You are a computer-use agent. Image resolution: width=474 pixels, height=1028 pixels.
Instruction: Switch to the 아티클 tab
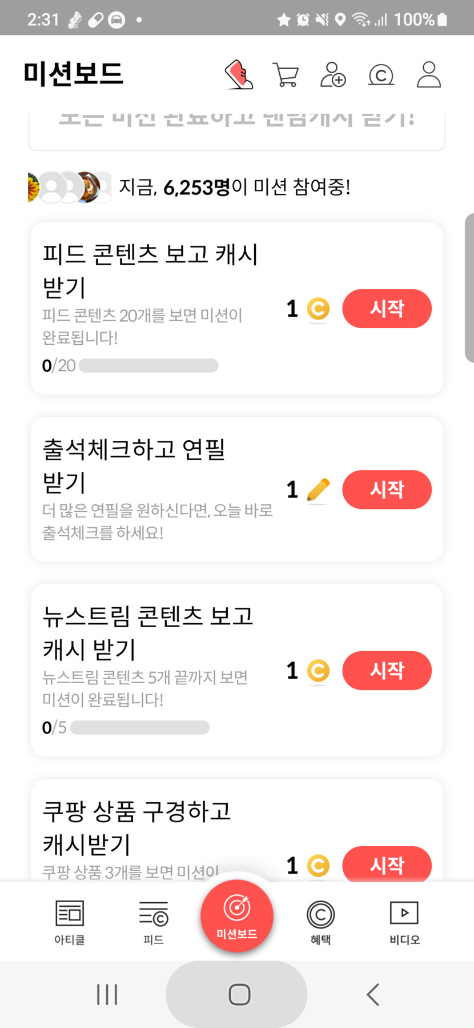pos(70,922)
